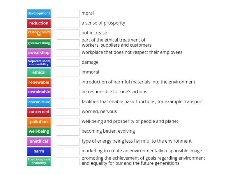Click the "pollution" orange tile
Screen dimensions: 233x175
coord(39,122)
